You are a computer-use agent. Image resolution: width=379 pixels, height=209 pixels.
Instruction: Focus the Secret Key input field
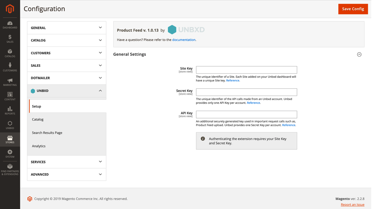(x=246, y=92)
